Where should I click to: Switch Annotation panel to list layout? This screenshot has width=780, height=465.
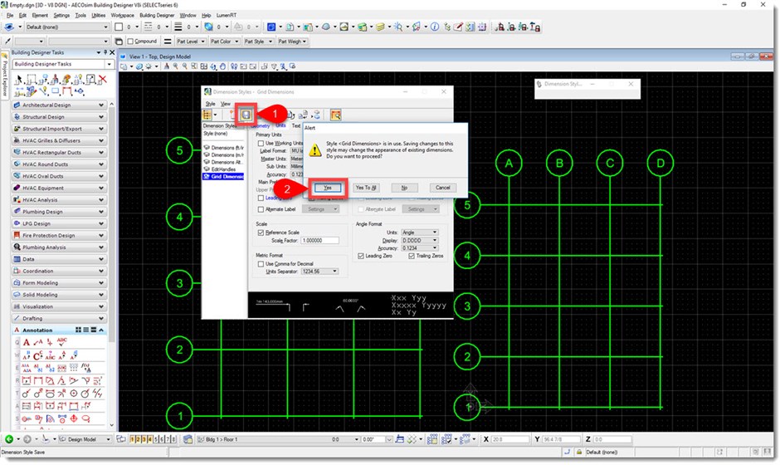point(85,330)
